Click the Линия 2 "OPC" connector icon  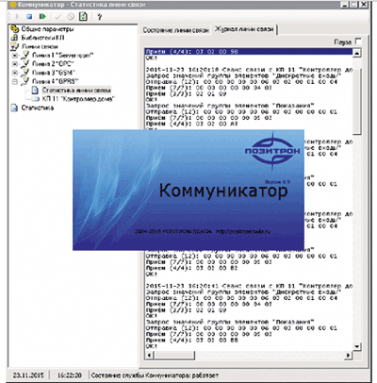point(25,64)
